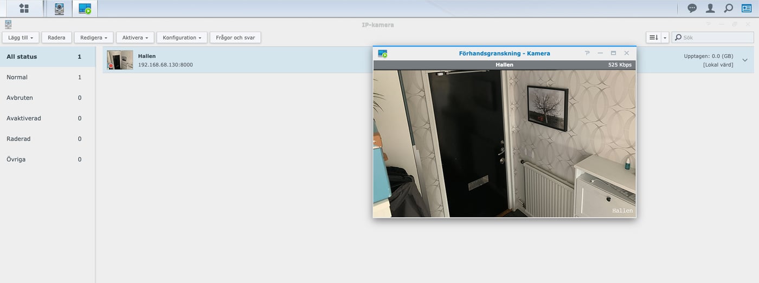Screen dimensions: 759x283
Task: Click the Förhandsgranskning - Kamera title
Action: tap(505, 53)
